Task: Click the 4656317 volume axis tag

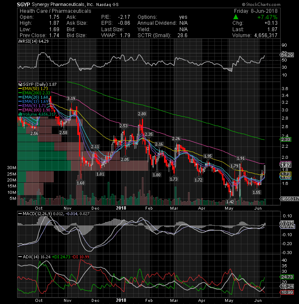Action: 289,199
